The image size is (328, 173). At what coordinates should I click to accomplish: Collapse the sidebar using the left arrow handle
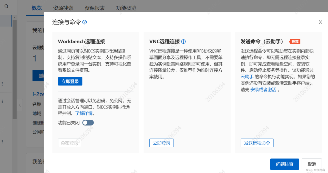[20, 105]
